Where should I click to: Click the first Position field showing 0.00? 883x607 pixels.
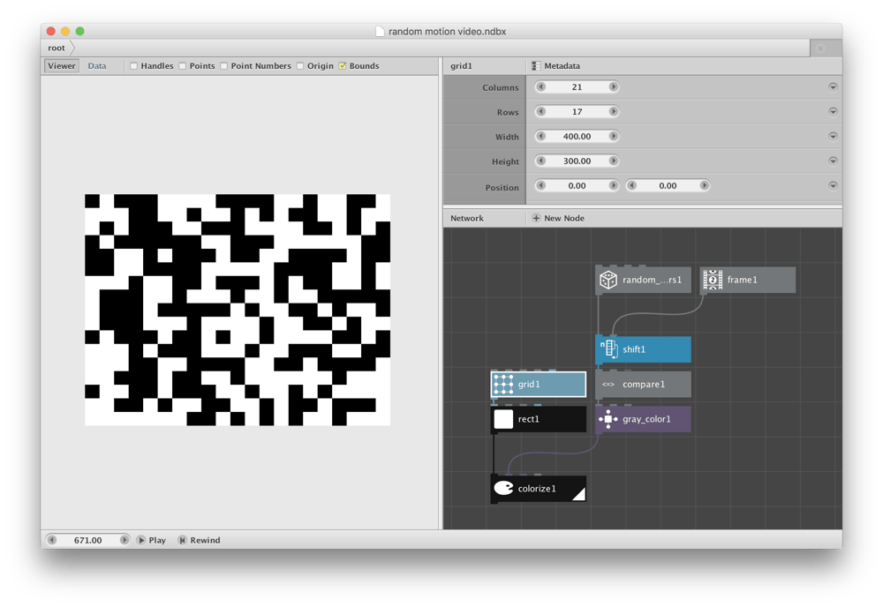tap(577, 185)
